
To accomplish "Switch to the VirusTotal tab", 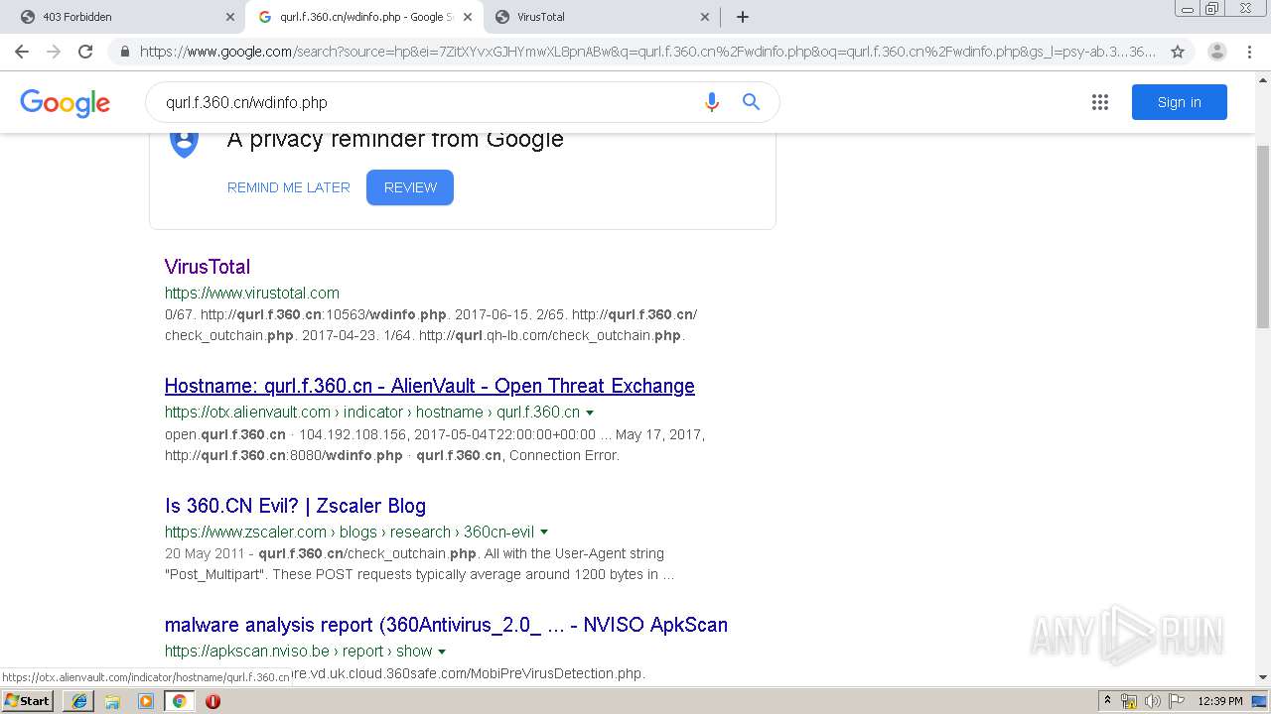I will point(602,17).
